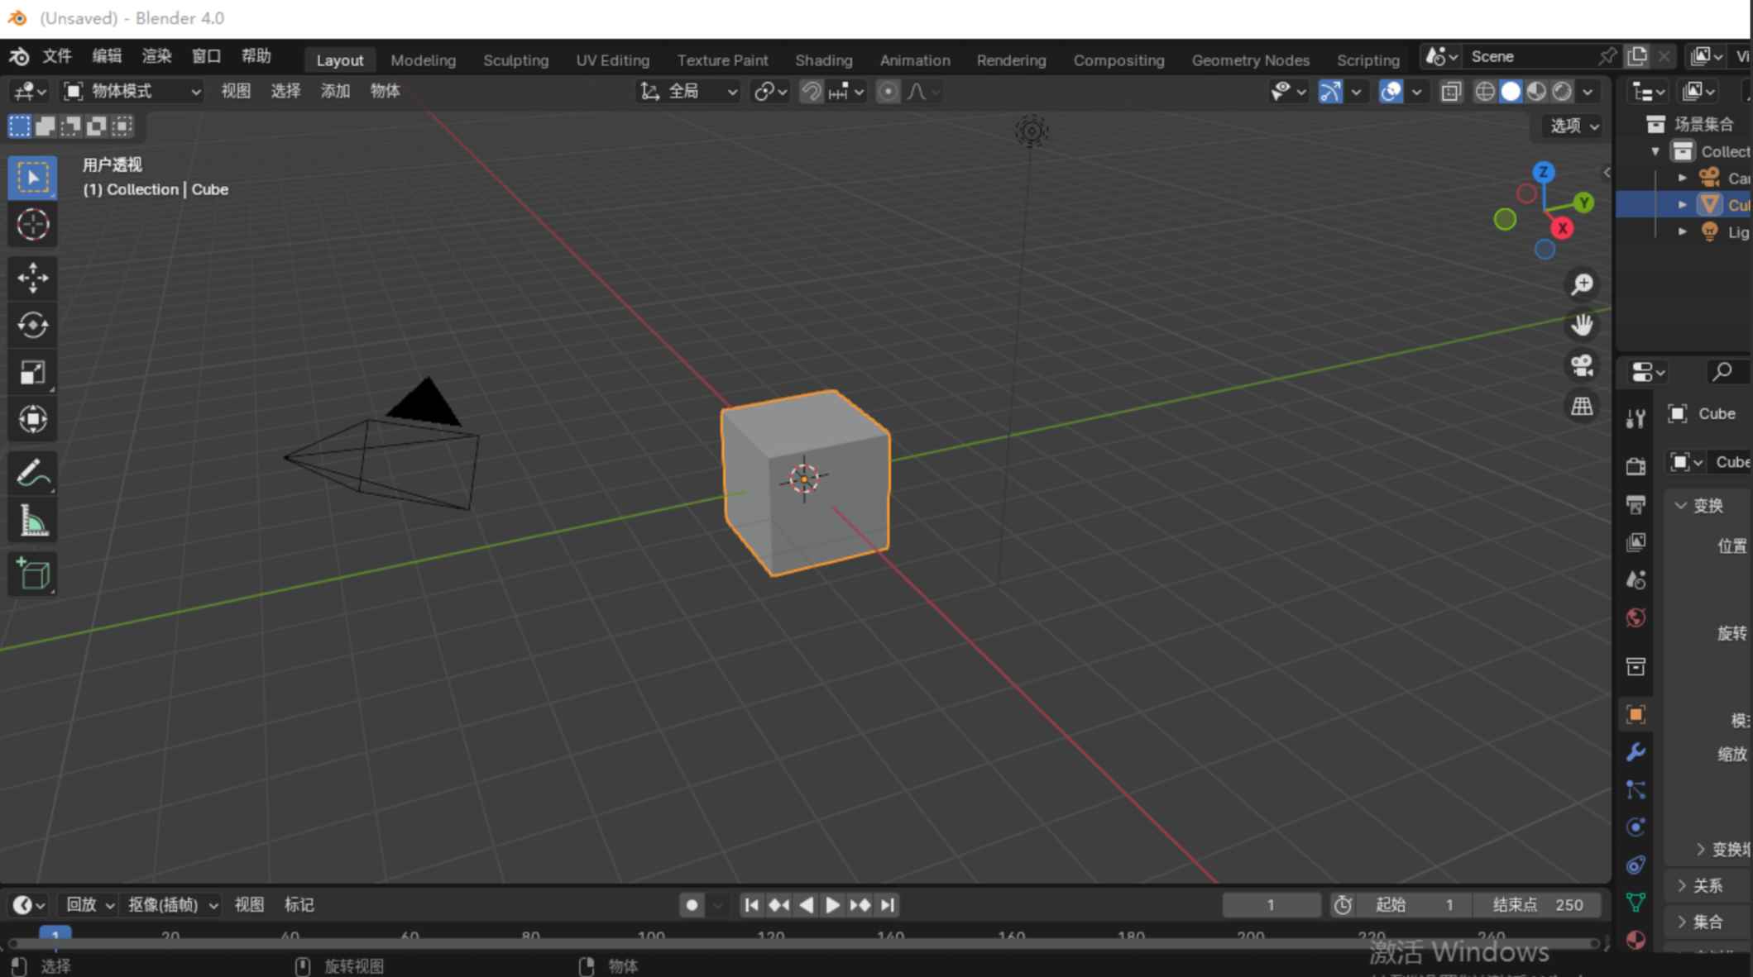Activate the Measure tool
1753x977 pixels.
[32, 520]
